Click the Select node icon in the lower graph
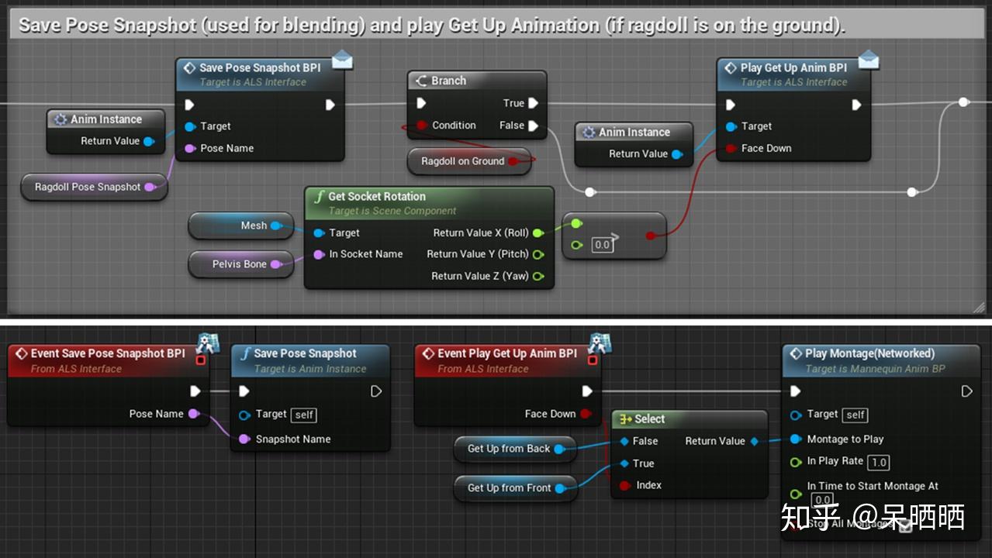The height and width of the screenshot is (558, 992). point(624,418)
